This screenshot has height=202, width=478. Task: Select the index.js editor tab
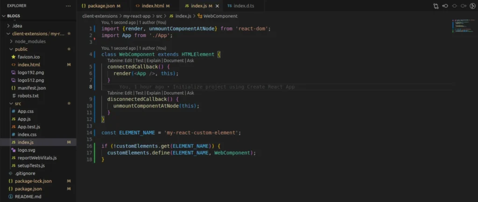tap(198, 6)
